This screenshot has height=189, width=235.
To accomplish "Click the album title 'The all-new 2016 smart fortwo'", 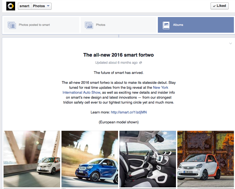I will click(119, 55).
